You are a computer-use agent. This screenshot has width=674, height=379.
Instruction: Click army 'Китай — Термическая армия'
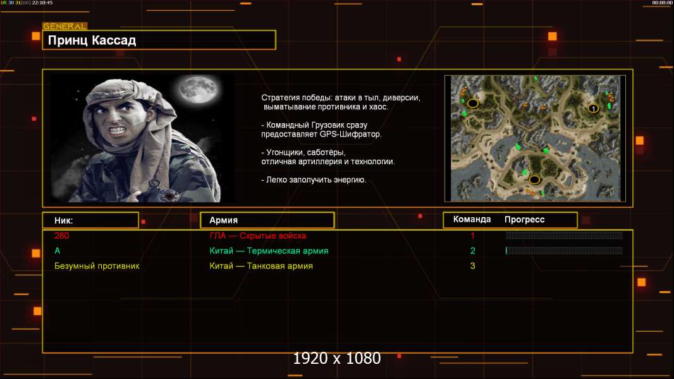click(269, 251)
